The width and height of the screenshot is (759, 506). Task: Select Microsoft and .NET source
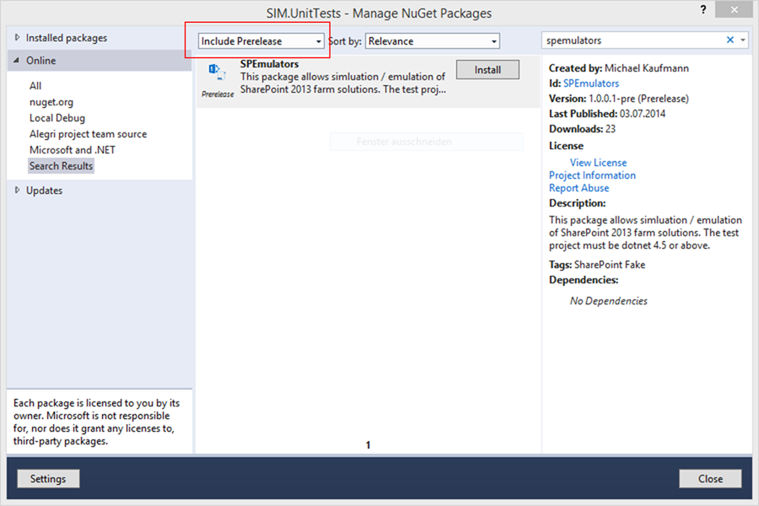pyautogui.click(x=73, y=150)
